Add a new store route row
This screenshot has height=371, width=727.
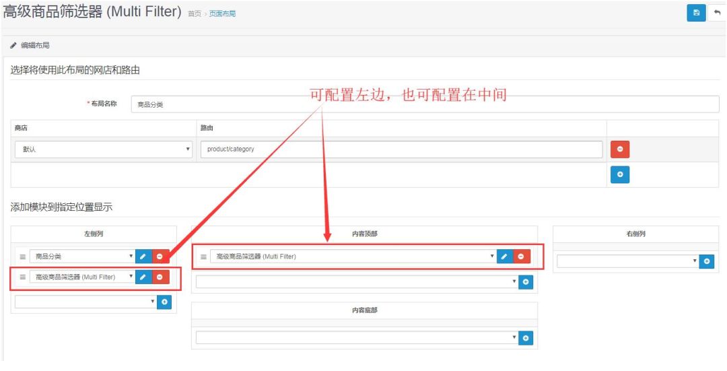coord(619,174)
